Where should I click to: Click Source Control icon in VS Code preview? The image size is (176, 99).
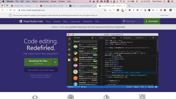click(x=69, y=50)
